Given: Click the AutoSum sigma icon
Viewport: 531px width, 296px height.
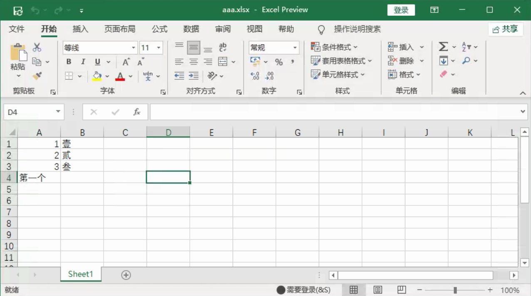Looking at the screenshot, I should [x=443, y=47].
